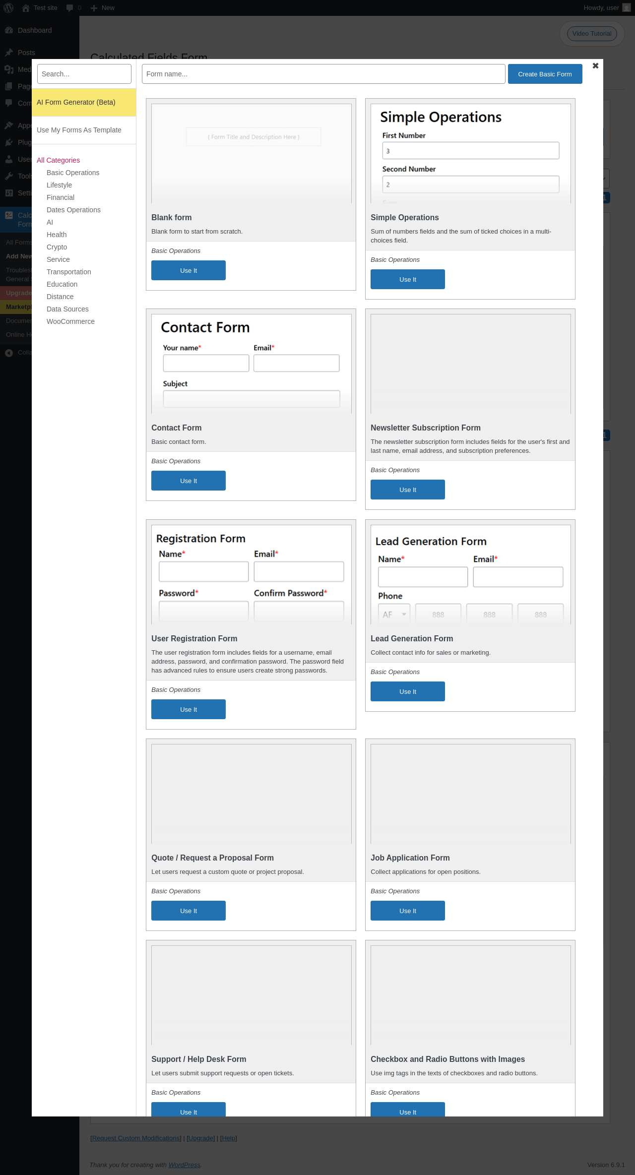
Task: Open the AI Form Generator (Beta) option
Action: pyautogui.click(x=84, y=102)
